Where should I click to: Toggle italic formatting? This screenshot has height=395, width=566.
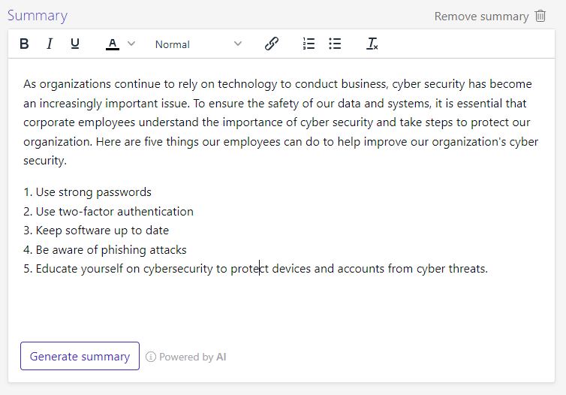(50, 44)
